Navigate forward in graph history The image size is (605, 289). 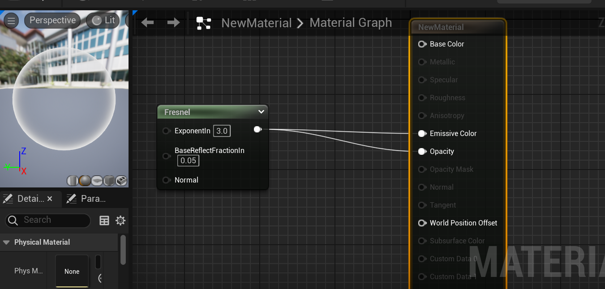click(x=173, y=22)
